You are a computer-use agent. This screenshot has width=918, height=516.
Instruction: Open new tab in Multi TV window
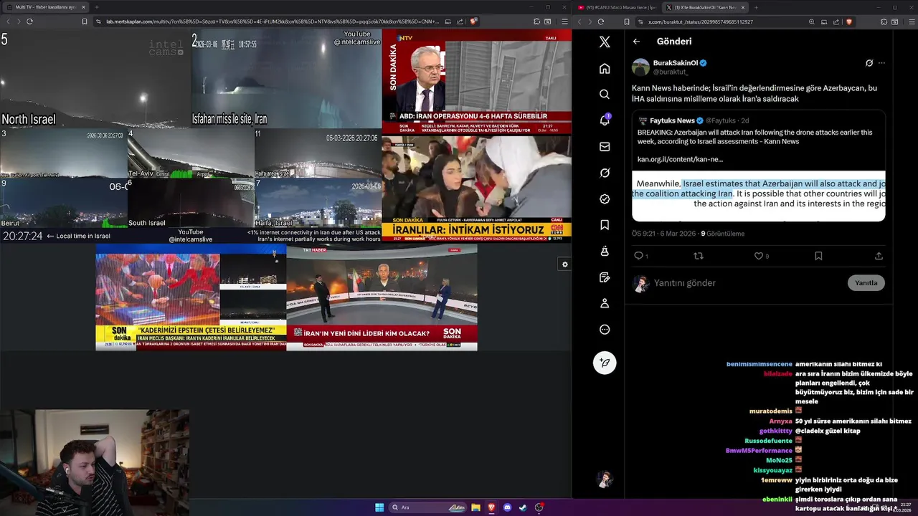click(97, 7)
